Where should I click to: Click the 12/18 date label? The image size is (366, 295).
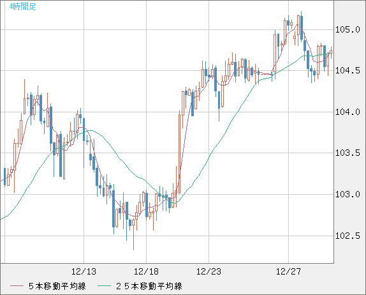pyautogui.click(x=147, y=271)
